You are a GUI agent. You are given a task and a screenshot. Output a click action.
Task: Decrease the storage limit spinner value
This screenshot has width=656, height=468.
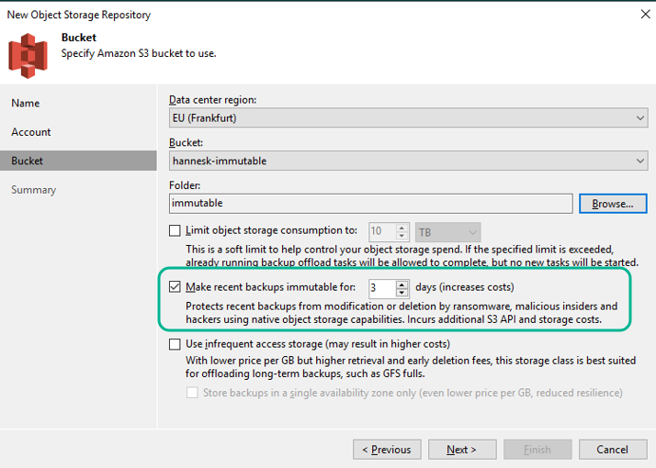[x=402, y=236]
